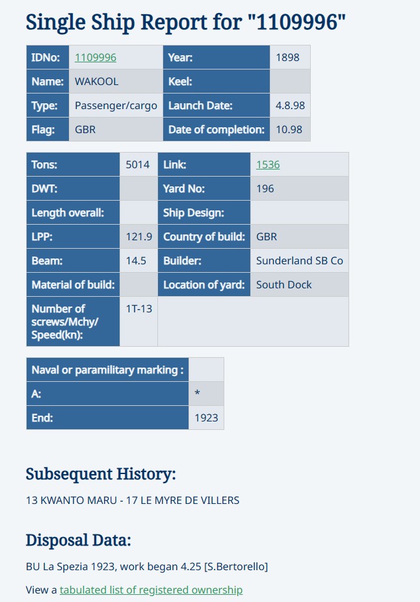Select the beam value 14.5
This screenshot has width=420, height=602.
[136, 260]
